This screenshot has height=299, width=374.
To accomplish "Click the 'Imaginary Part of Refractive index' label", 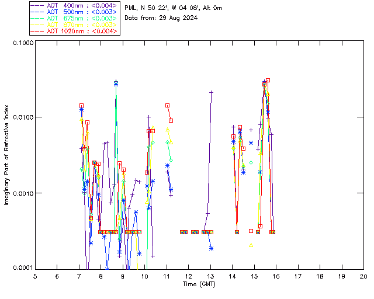I will pyautogui.click(x=6, y=155).
